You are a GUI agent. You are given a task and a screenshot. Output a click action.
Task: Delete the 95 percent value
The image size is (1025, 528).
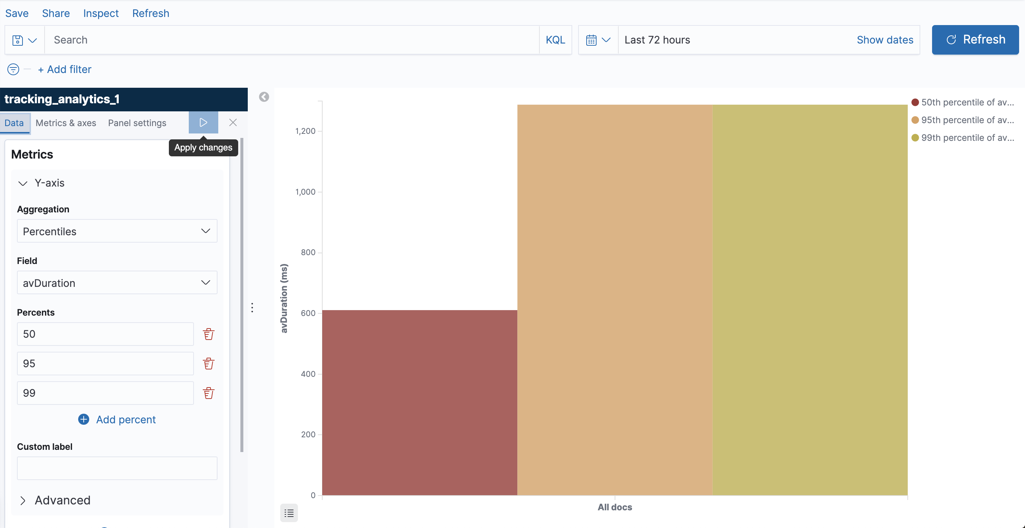click(x=208, y=363)
